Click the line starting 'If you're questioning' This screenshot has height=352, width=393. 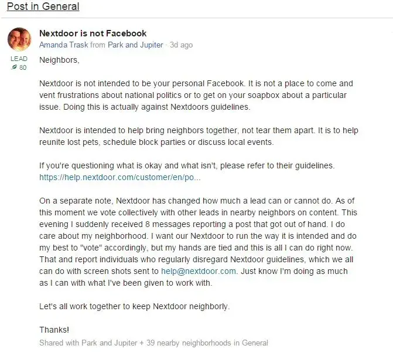click(x=186, y=165)
